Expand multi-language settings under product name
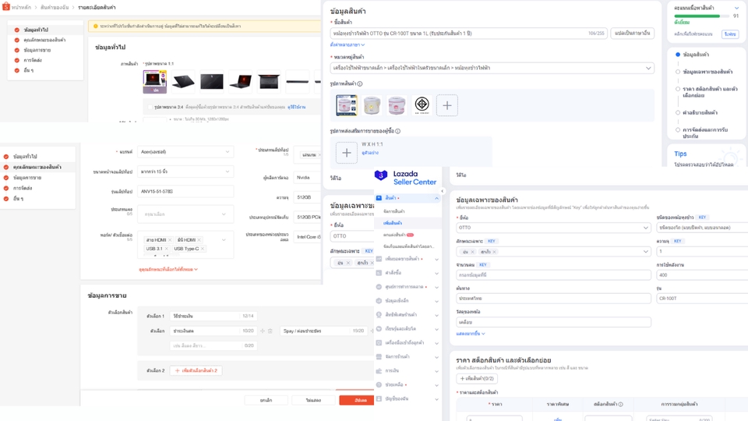Image resolution: width=748 pixels, height=421 pixels. point(348,44)
